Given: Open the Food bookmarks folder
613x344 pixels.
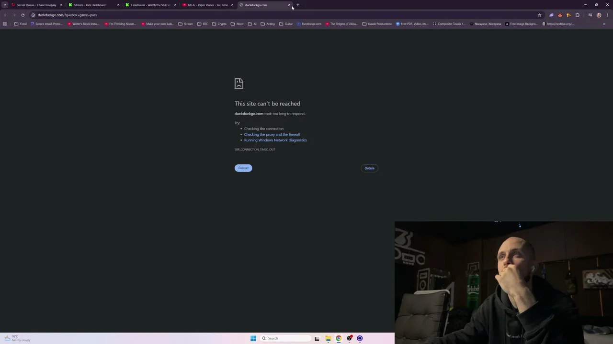Looking at the screenshot, I should [x=20, y=24].
